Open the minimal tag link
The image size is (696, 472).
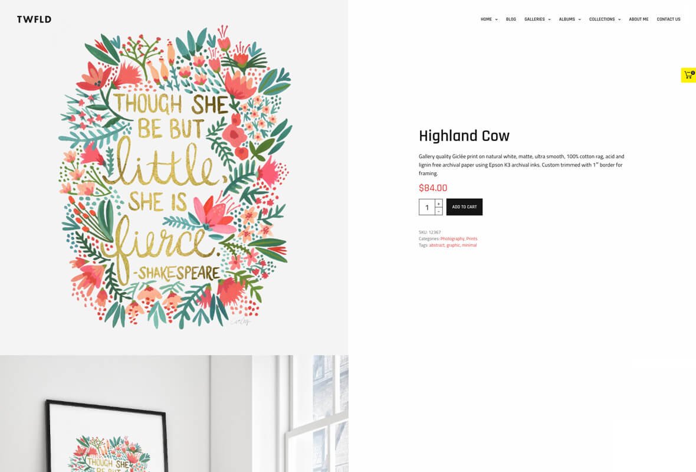pyautogui.click(x=469, y=245)
